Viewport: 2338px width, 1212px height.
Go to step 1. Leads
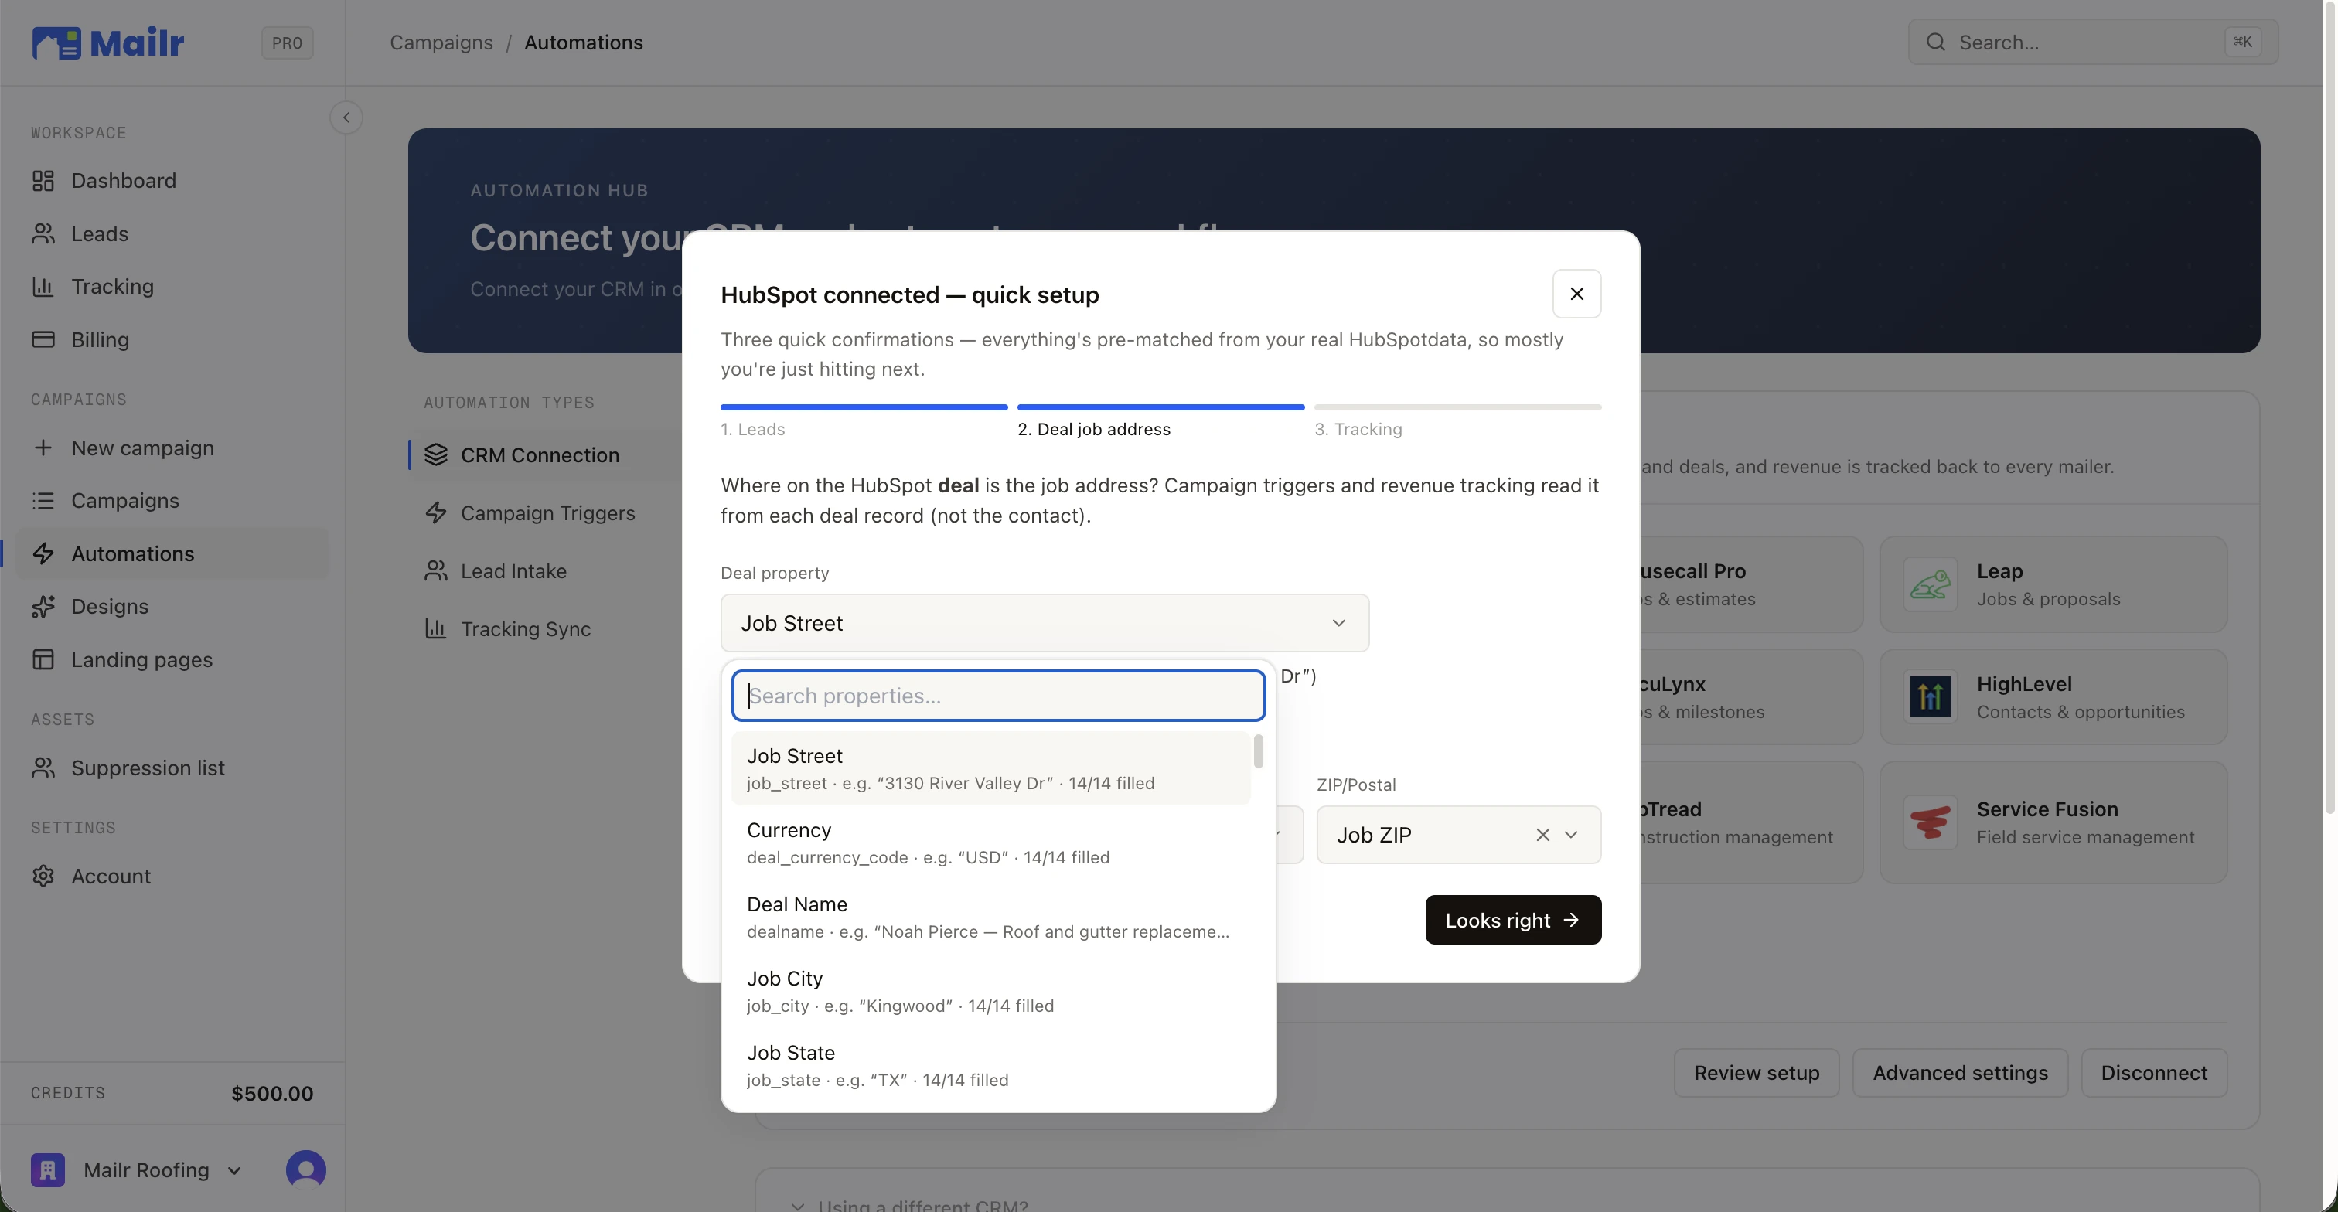pos(752,429)
